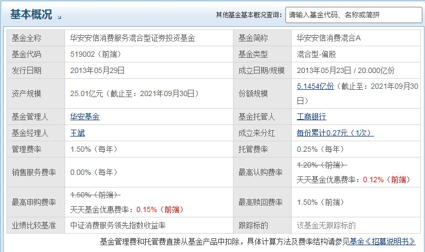Click the 跟踪标的 label cell
425x252 pixels.
[262, 225]
